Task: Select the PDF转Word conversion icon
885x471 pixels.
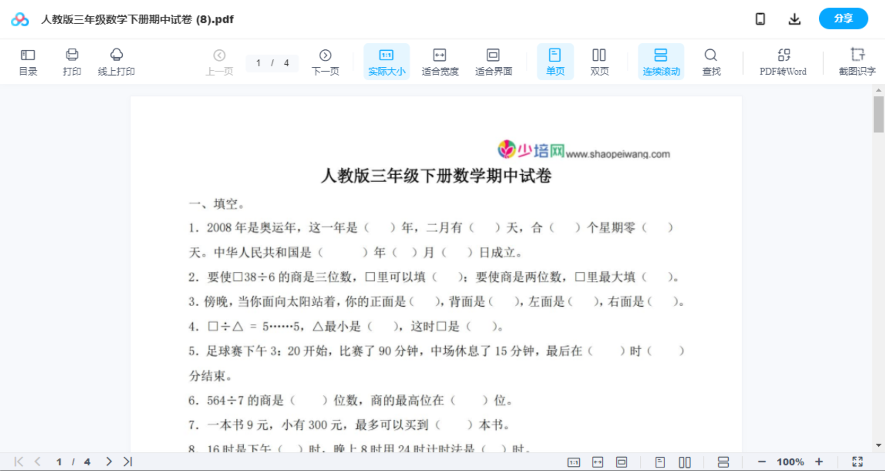Action: [x=783, y=61]
